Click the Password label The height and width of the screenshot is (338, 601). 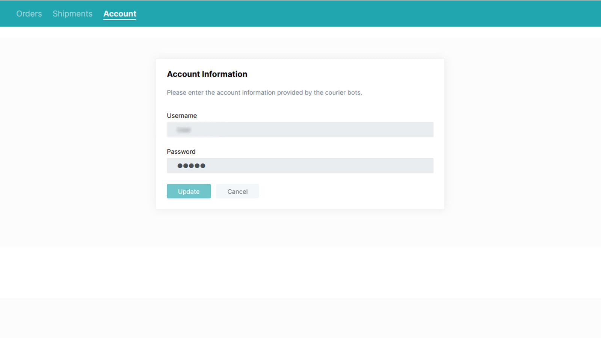click(181, 152)
